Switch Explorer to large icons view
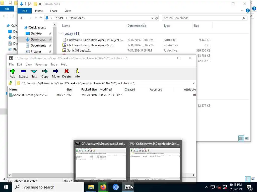Screen dimensions: 257x192 [247, 138]
